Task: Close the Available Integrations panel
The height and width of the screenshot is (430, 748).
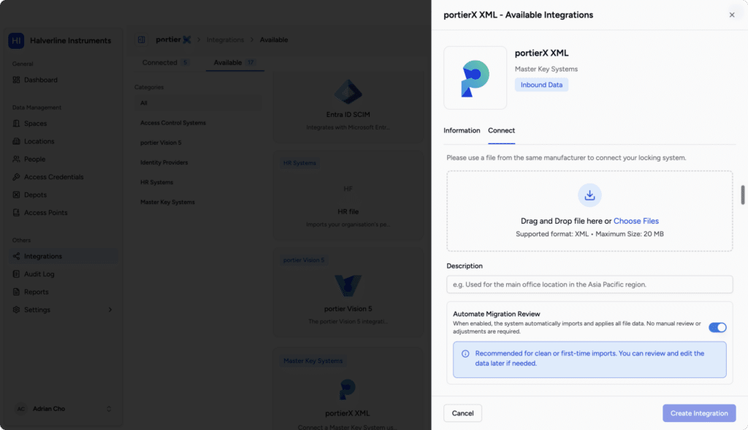Action: pyautogui.click(x=732, y=15)
